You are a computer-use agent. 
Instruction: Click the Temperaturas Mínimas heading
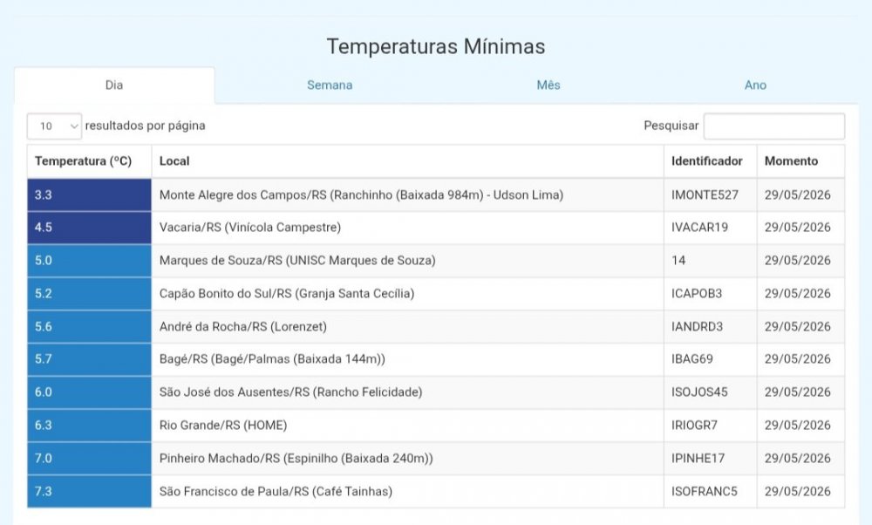436,46
